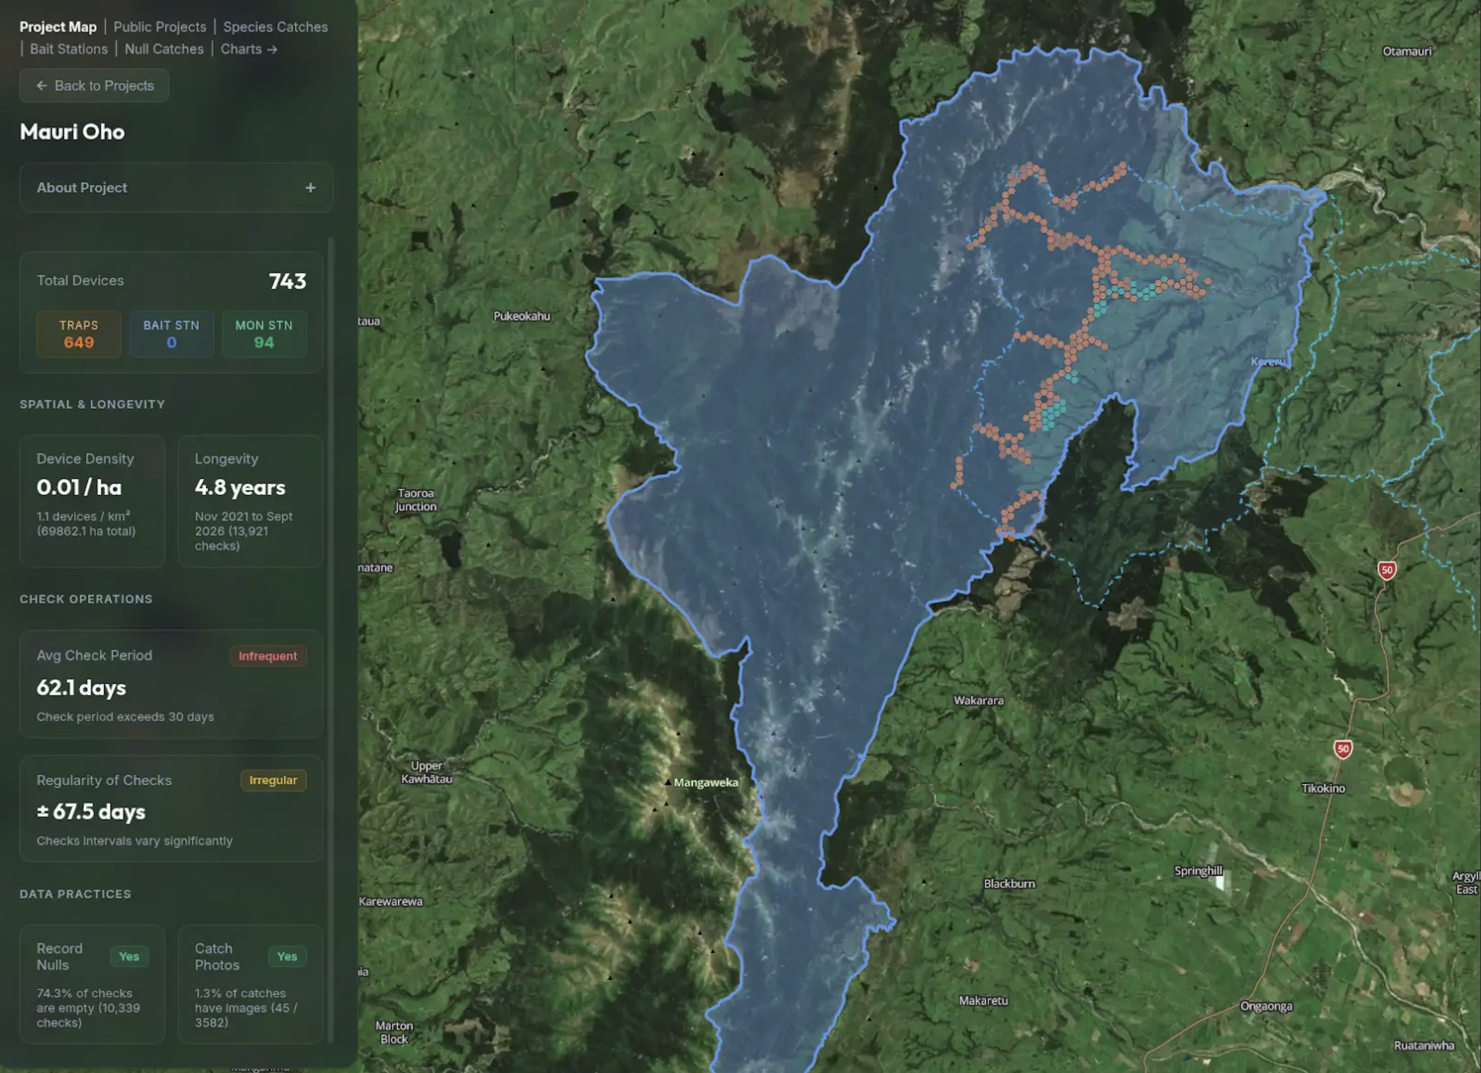Screen dimensions: 1481x1073
Task: Click the lower highway 50 shield near Tikokino
Action: (x=1342, y=749)
